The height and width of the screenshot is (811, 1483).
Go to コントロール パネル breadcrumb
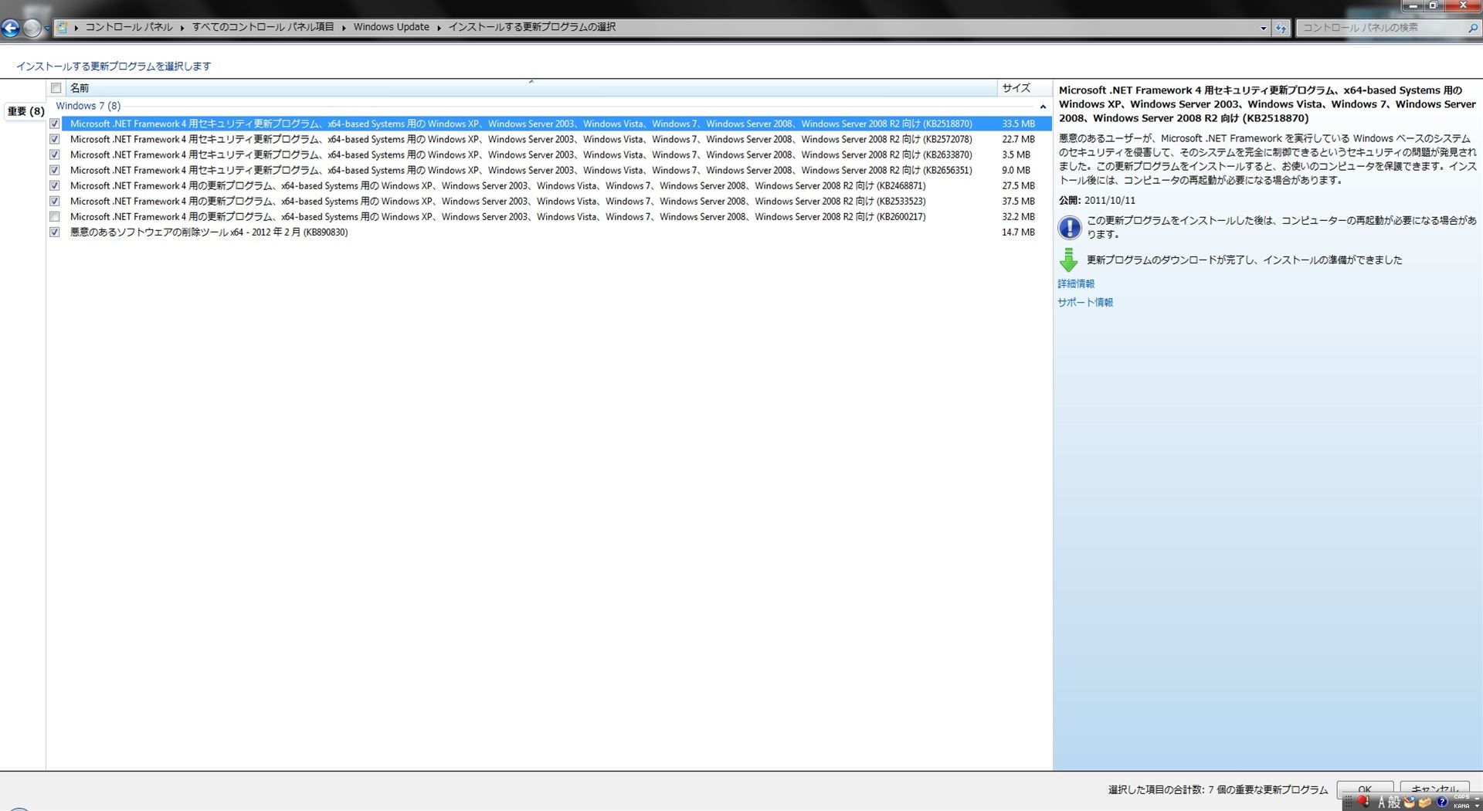click(x=129, y=27)
